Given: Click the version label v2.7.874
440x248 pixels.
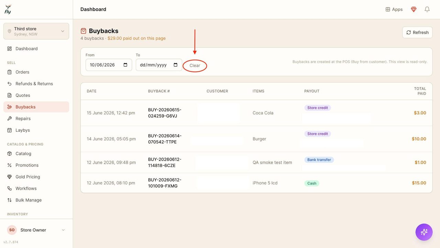Looking at the screenshot, I should [x=11, y=242].
